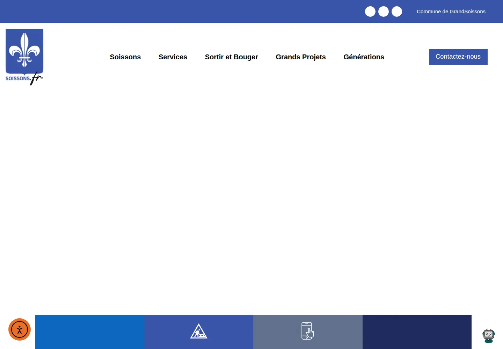Click the smartphone touch icon

point(307,331)
